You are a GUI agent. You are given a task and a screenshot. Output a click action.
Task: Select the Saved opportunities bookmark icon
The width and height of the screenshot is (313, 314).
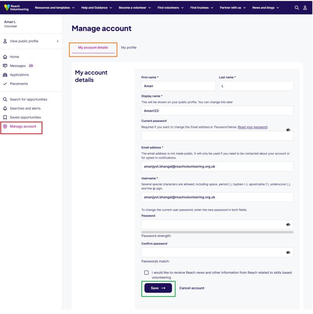tap(5, 117)
